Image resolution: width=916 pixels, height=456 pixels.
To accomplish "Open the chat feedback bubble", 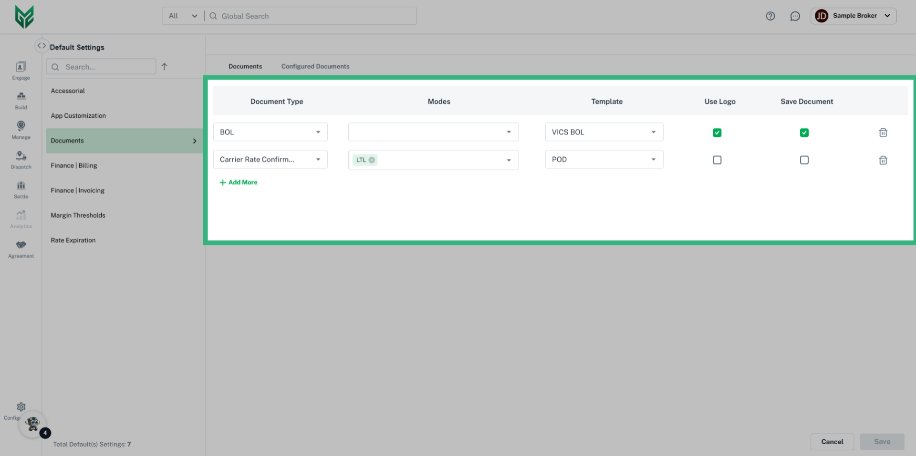I will click(795, 16).
